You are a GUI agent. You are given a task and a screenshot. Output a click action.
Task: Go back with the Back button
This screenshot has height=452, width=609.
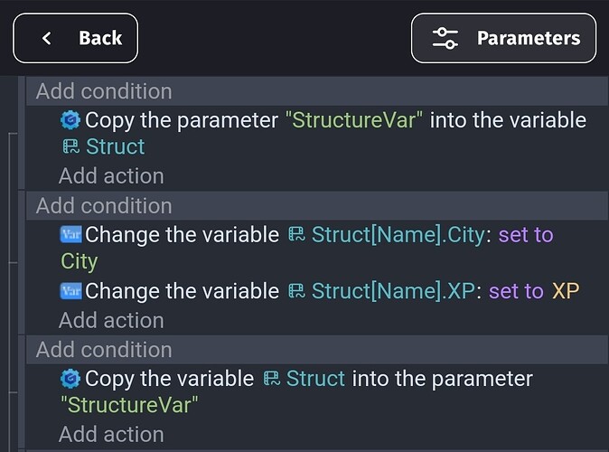coord(75,38)
